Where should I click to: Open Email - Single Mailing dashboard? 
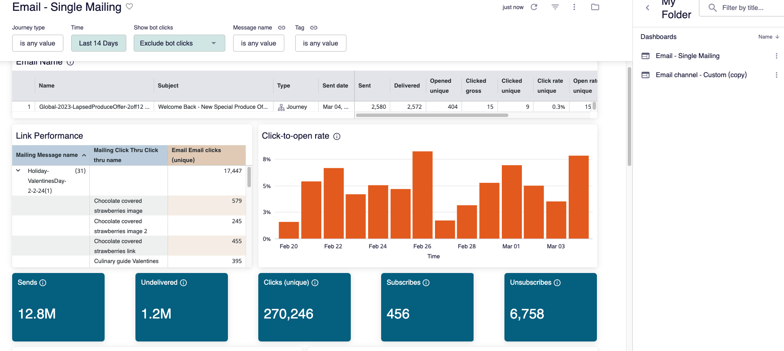pyautogui.click(x=687, y=56)
